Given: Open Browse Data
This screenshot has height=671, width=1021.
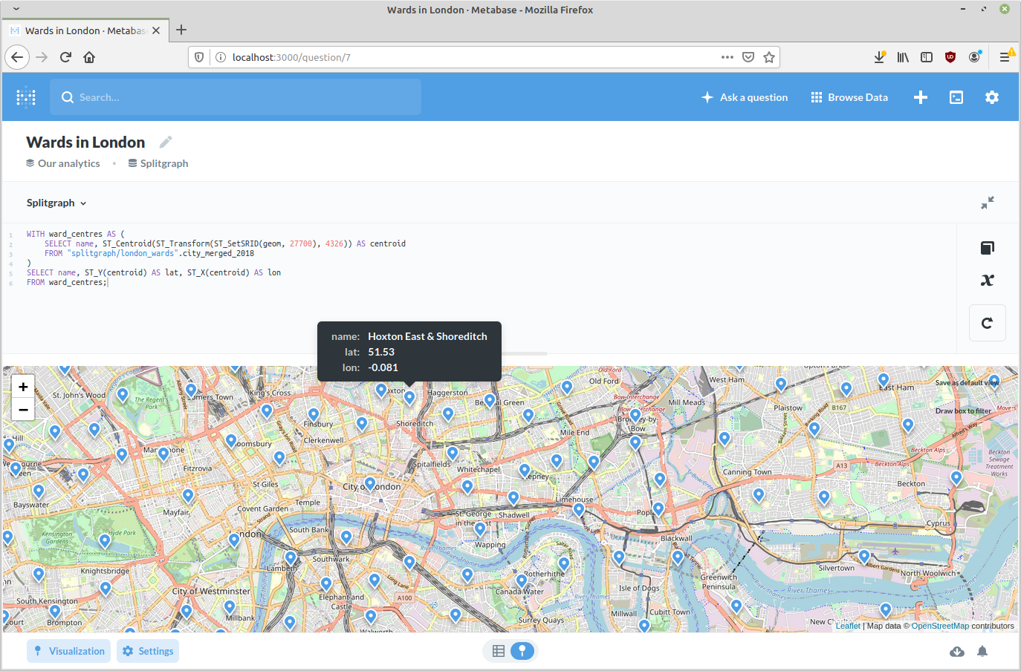Looking at the screenshot, I should tap(849, 97).
